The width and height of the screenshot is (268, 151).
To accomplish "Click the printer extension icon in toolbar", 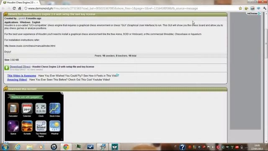I will pos(253,8).
